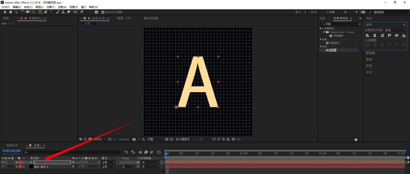The image size is (410, 174).
Task: Toggle visibility of 黑色 纯色 2 layer
Action: (x=3, y=167)
